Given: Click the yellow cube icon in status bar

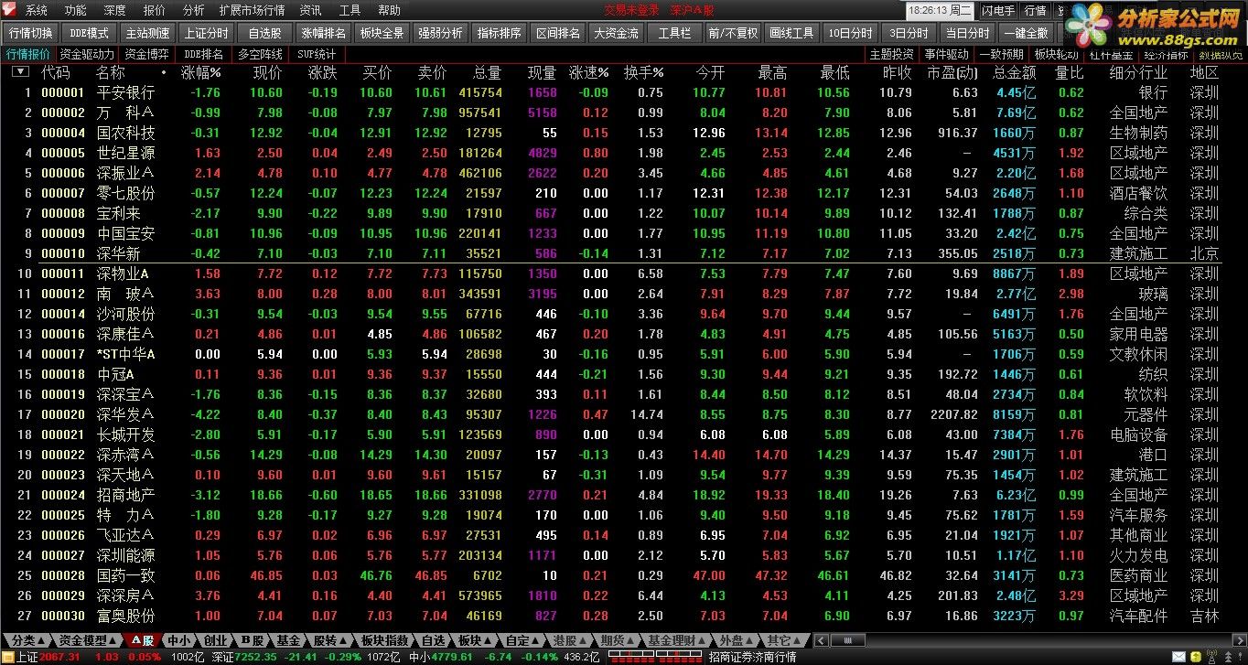Looking at the screenshot, I should [x=1196, y=657].
